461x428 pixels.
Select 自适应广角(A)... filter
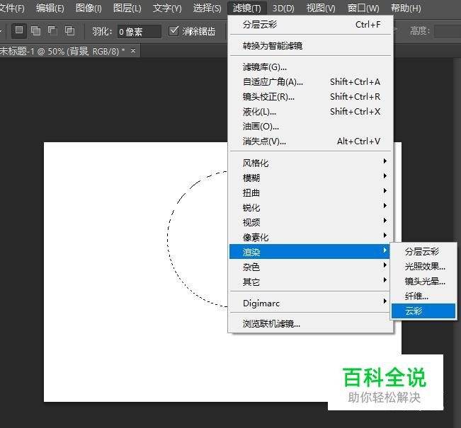pos(310,82)
